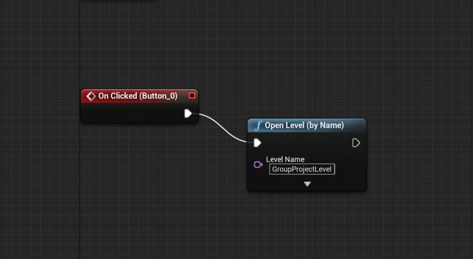The image size is (473, 259).
Task: Click the red delegate pin on On Clicked node
Action: pos(192,96)
